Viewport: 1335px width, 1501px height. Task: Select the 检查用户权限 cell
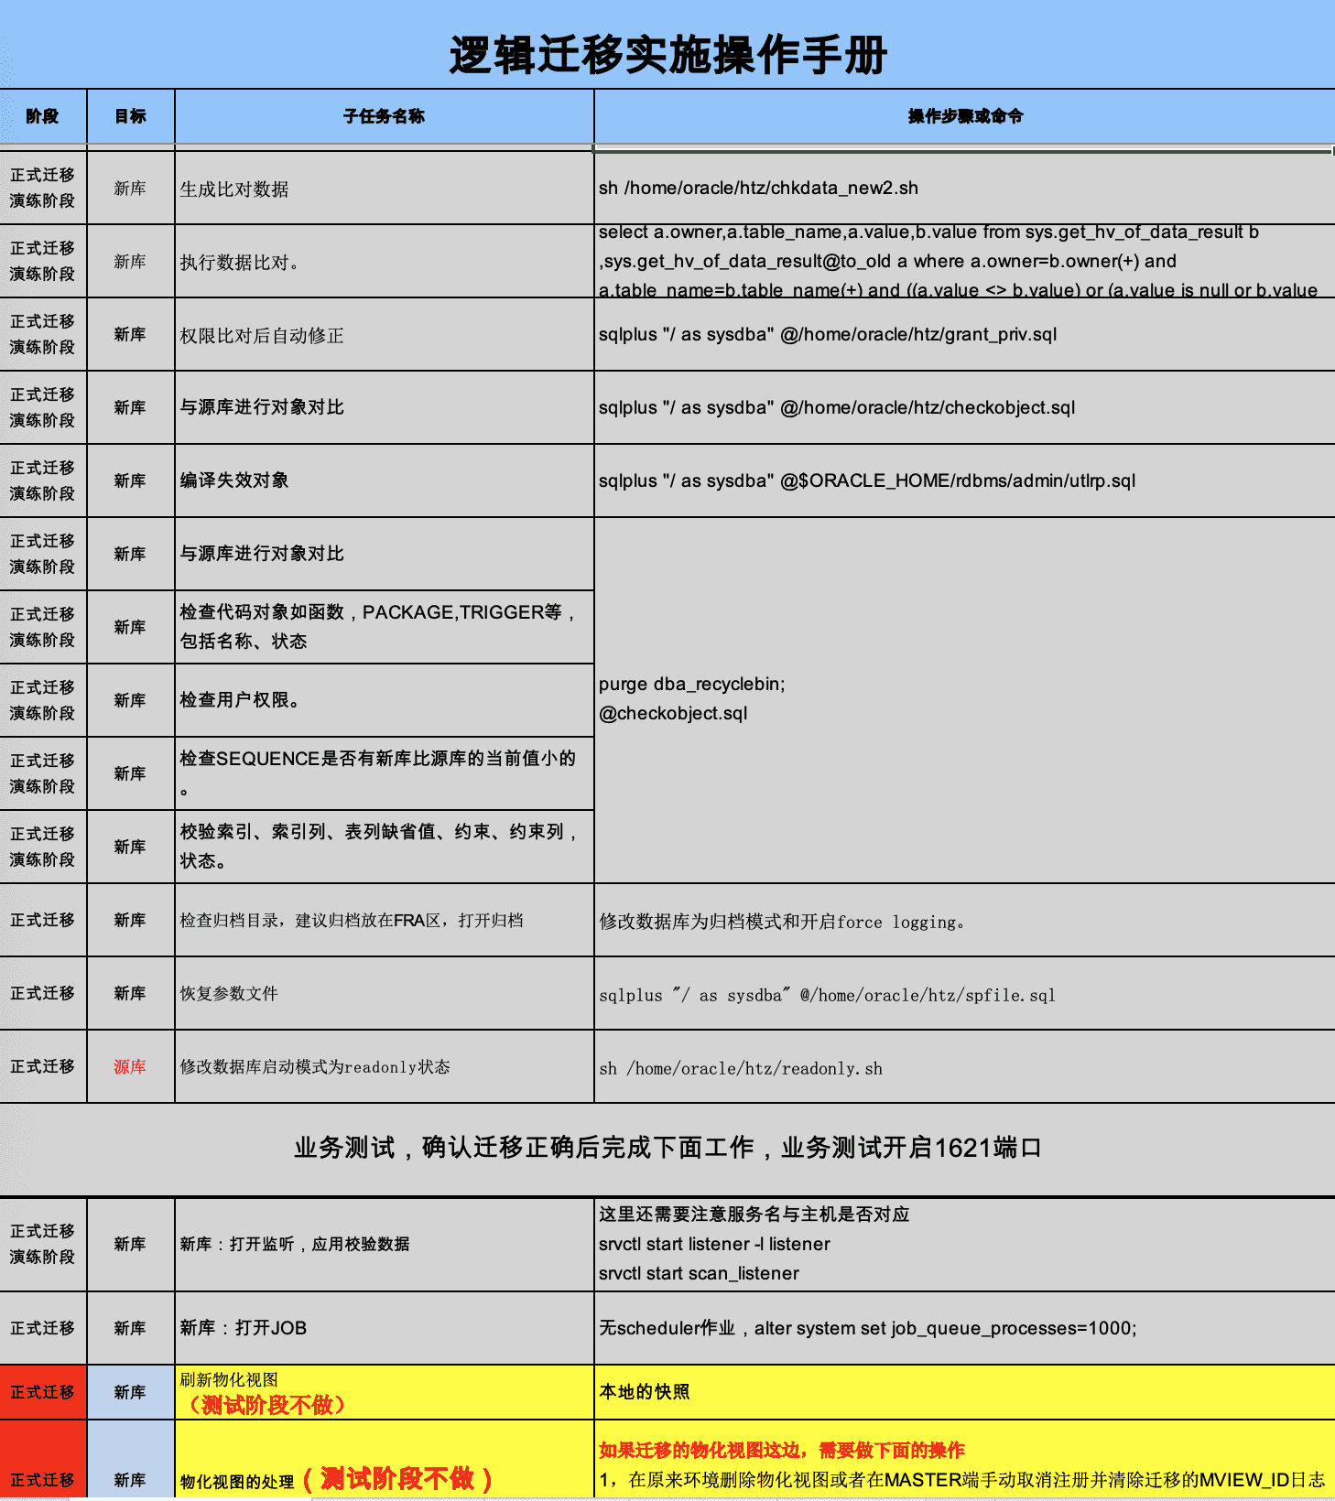384,700
